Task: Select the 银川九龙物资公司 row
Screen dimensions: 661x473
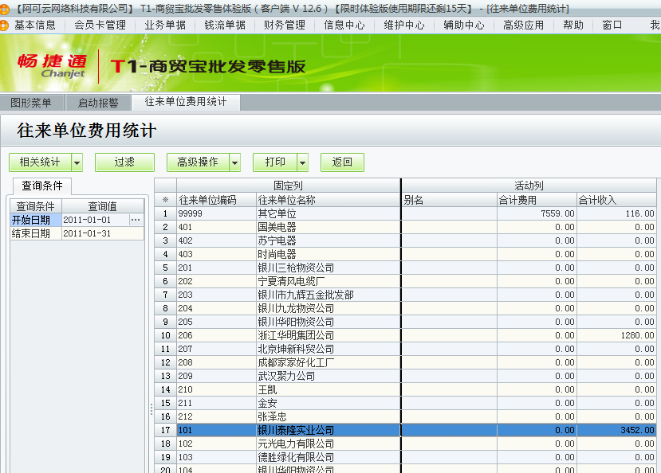Action: [406, 308]
